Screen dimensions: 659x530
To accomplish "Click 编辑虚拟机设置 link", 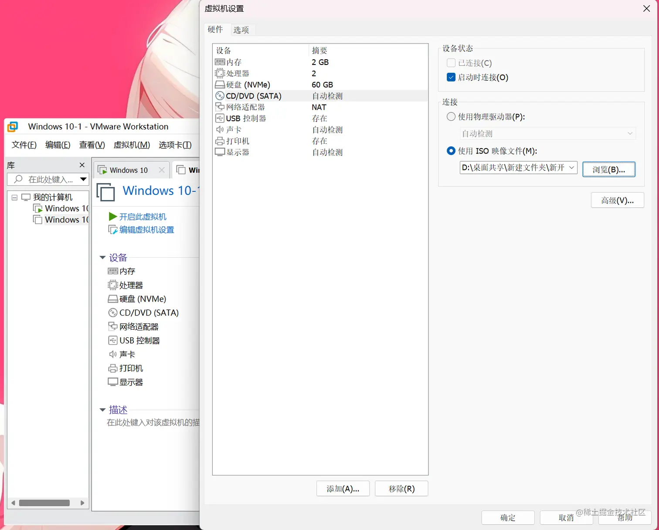I will pos(147,230).
